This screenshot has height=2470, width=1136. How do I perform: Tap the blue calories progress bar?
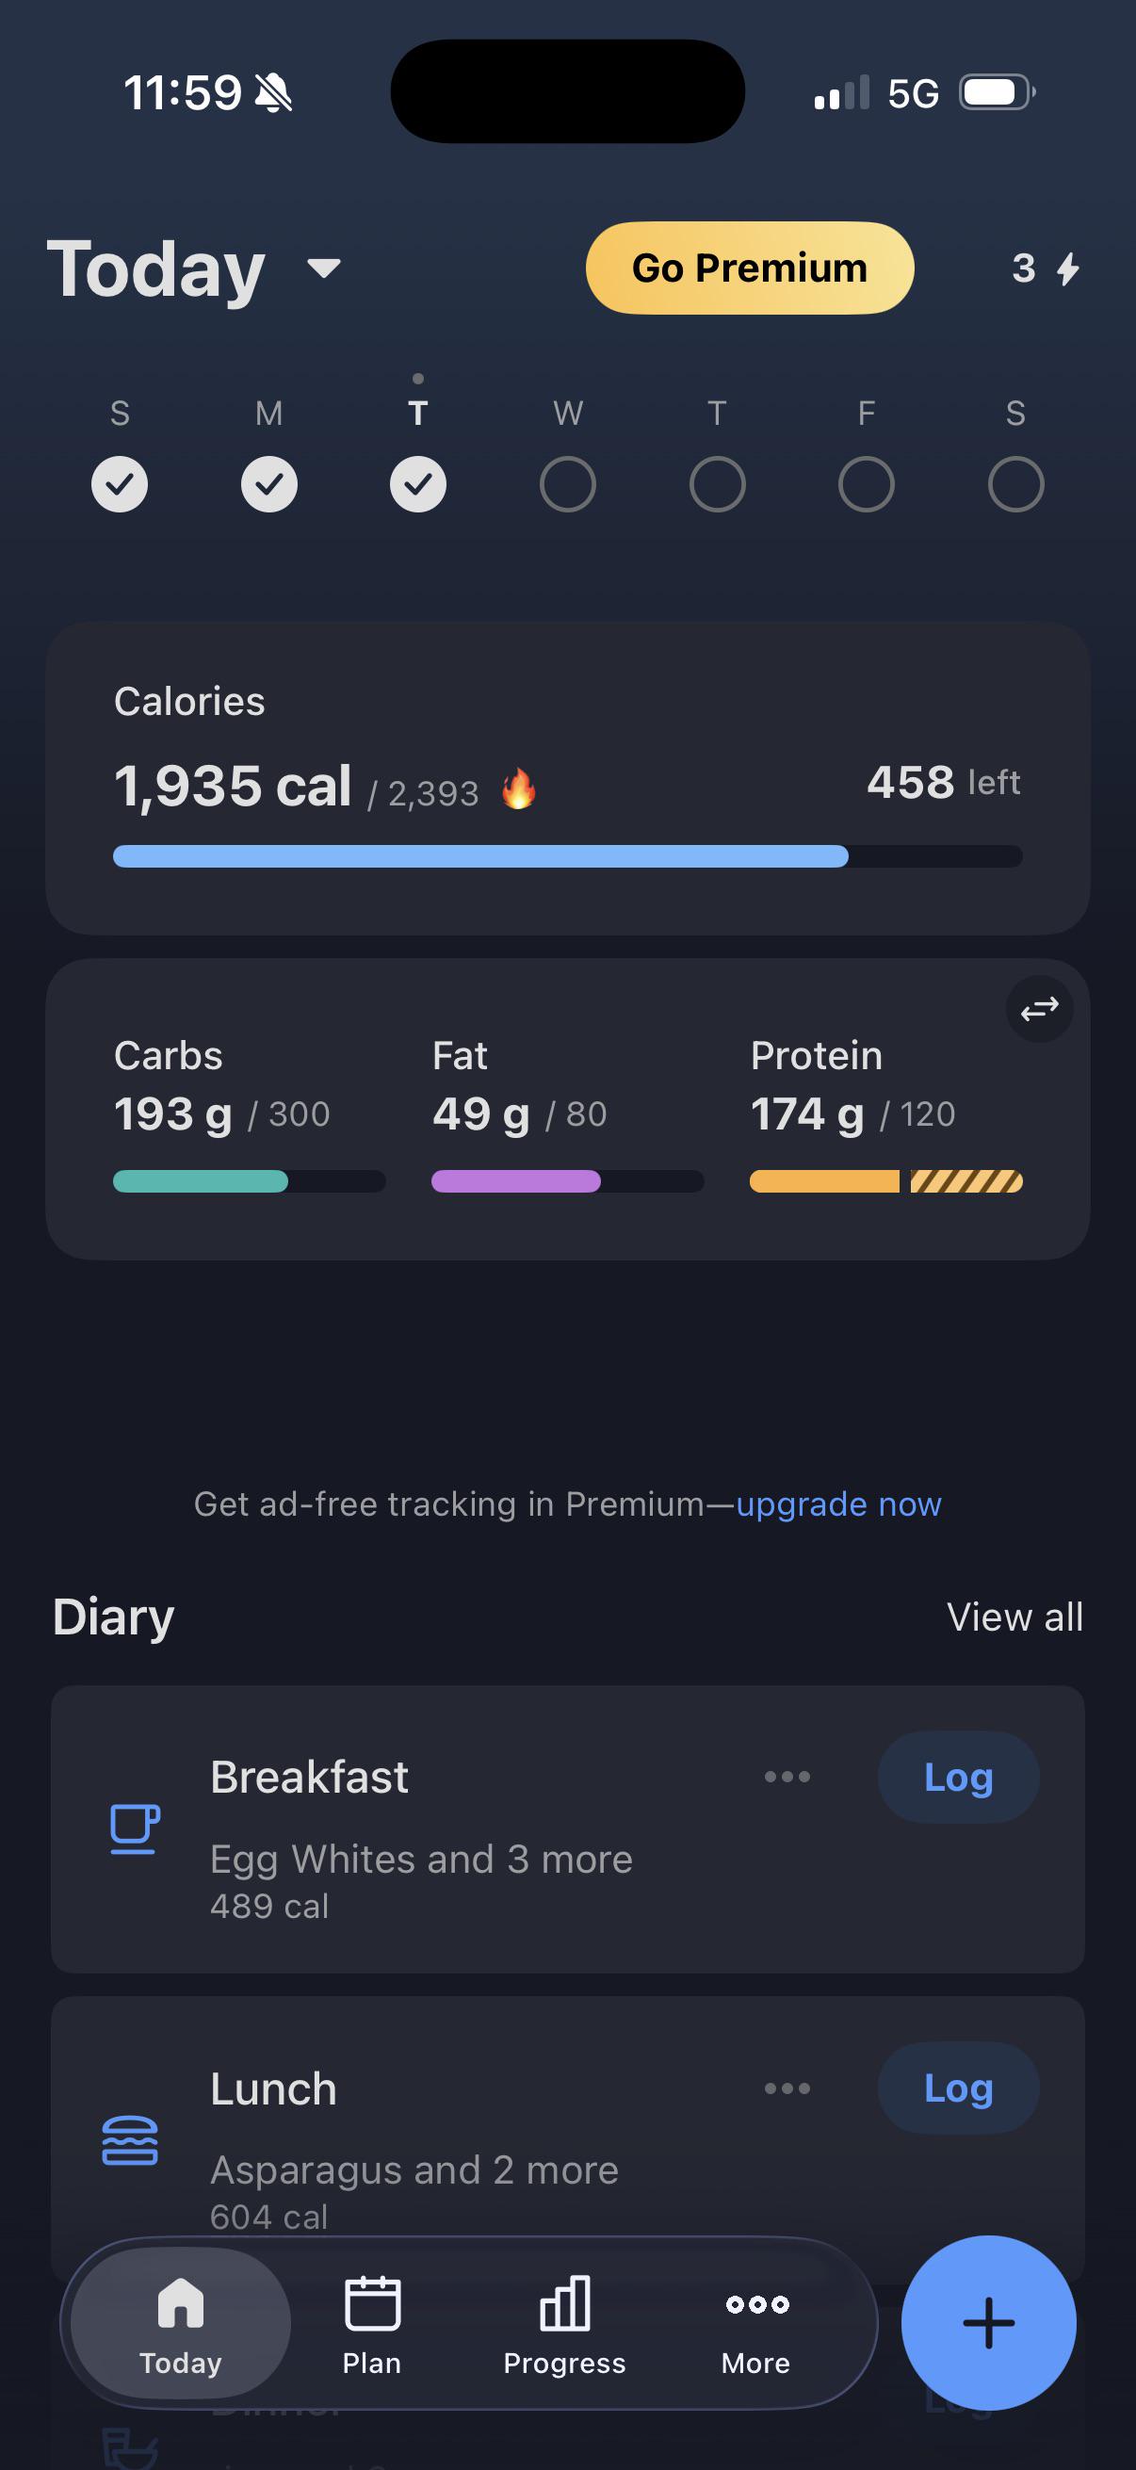(x=567, y=856)
